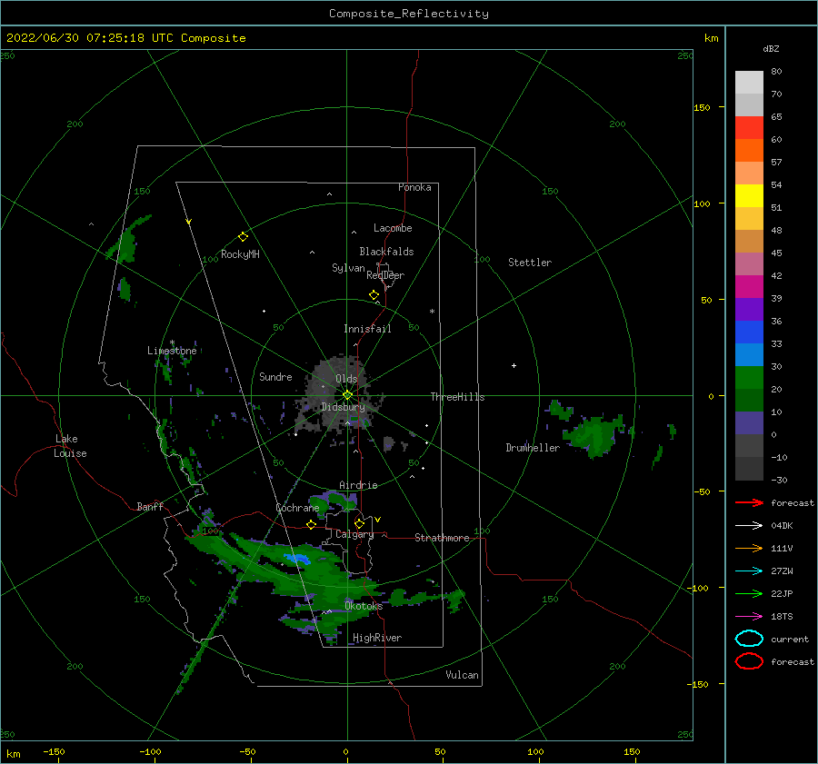Click the cyan current ellipse legend icon
The width and height of the screenshot is (818, 764).
coord(749,639)
